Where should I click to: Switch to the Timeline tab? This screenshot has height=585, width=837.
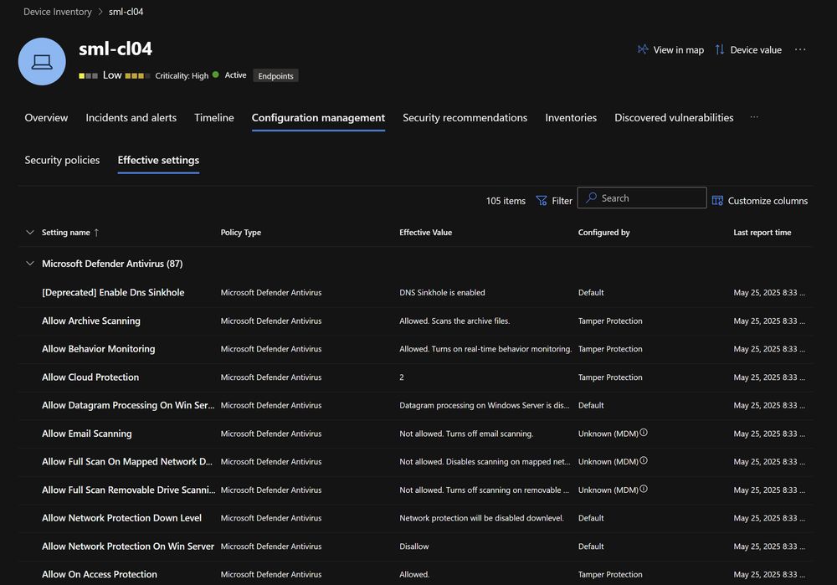[214, 117]
